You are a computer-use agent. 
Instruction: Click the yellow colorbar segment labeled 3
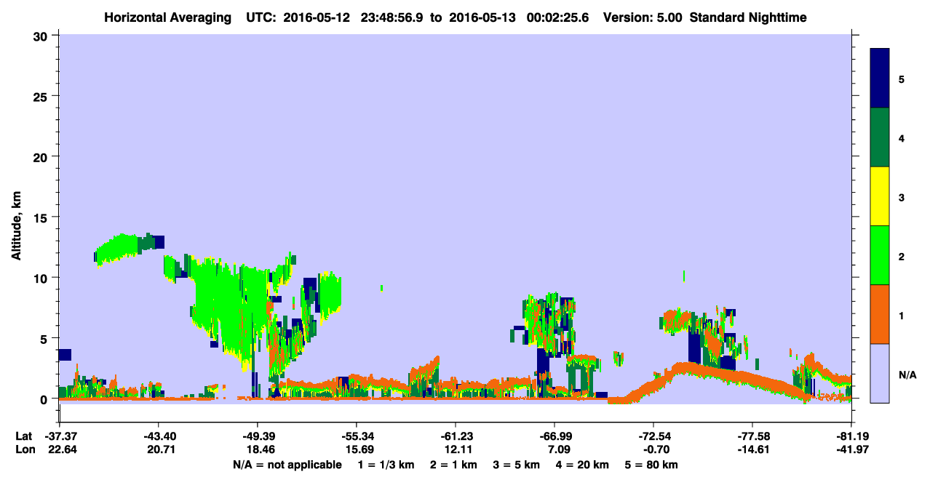click(x=880, y=196)
